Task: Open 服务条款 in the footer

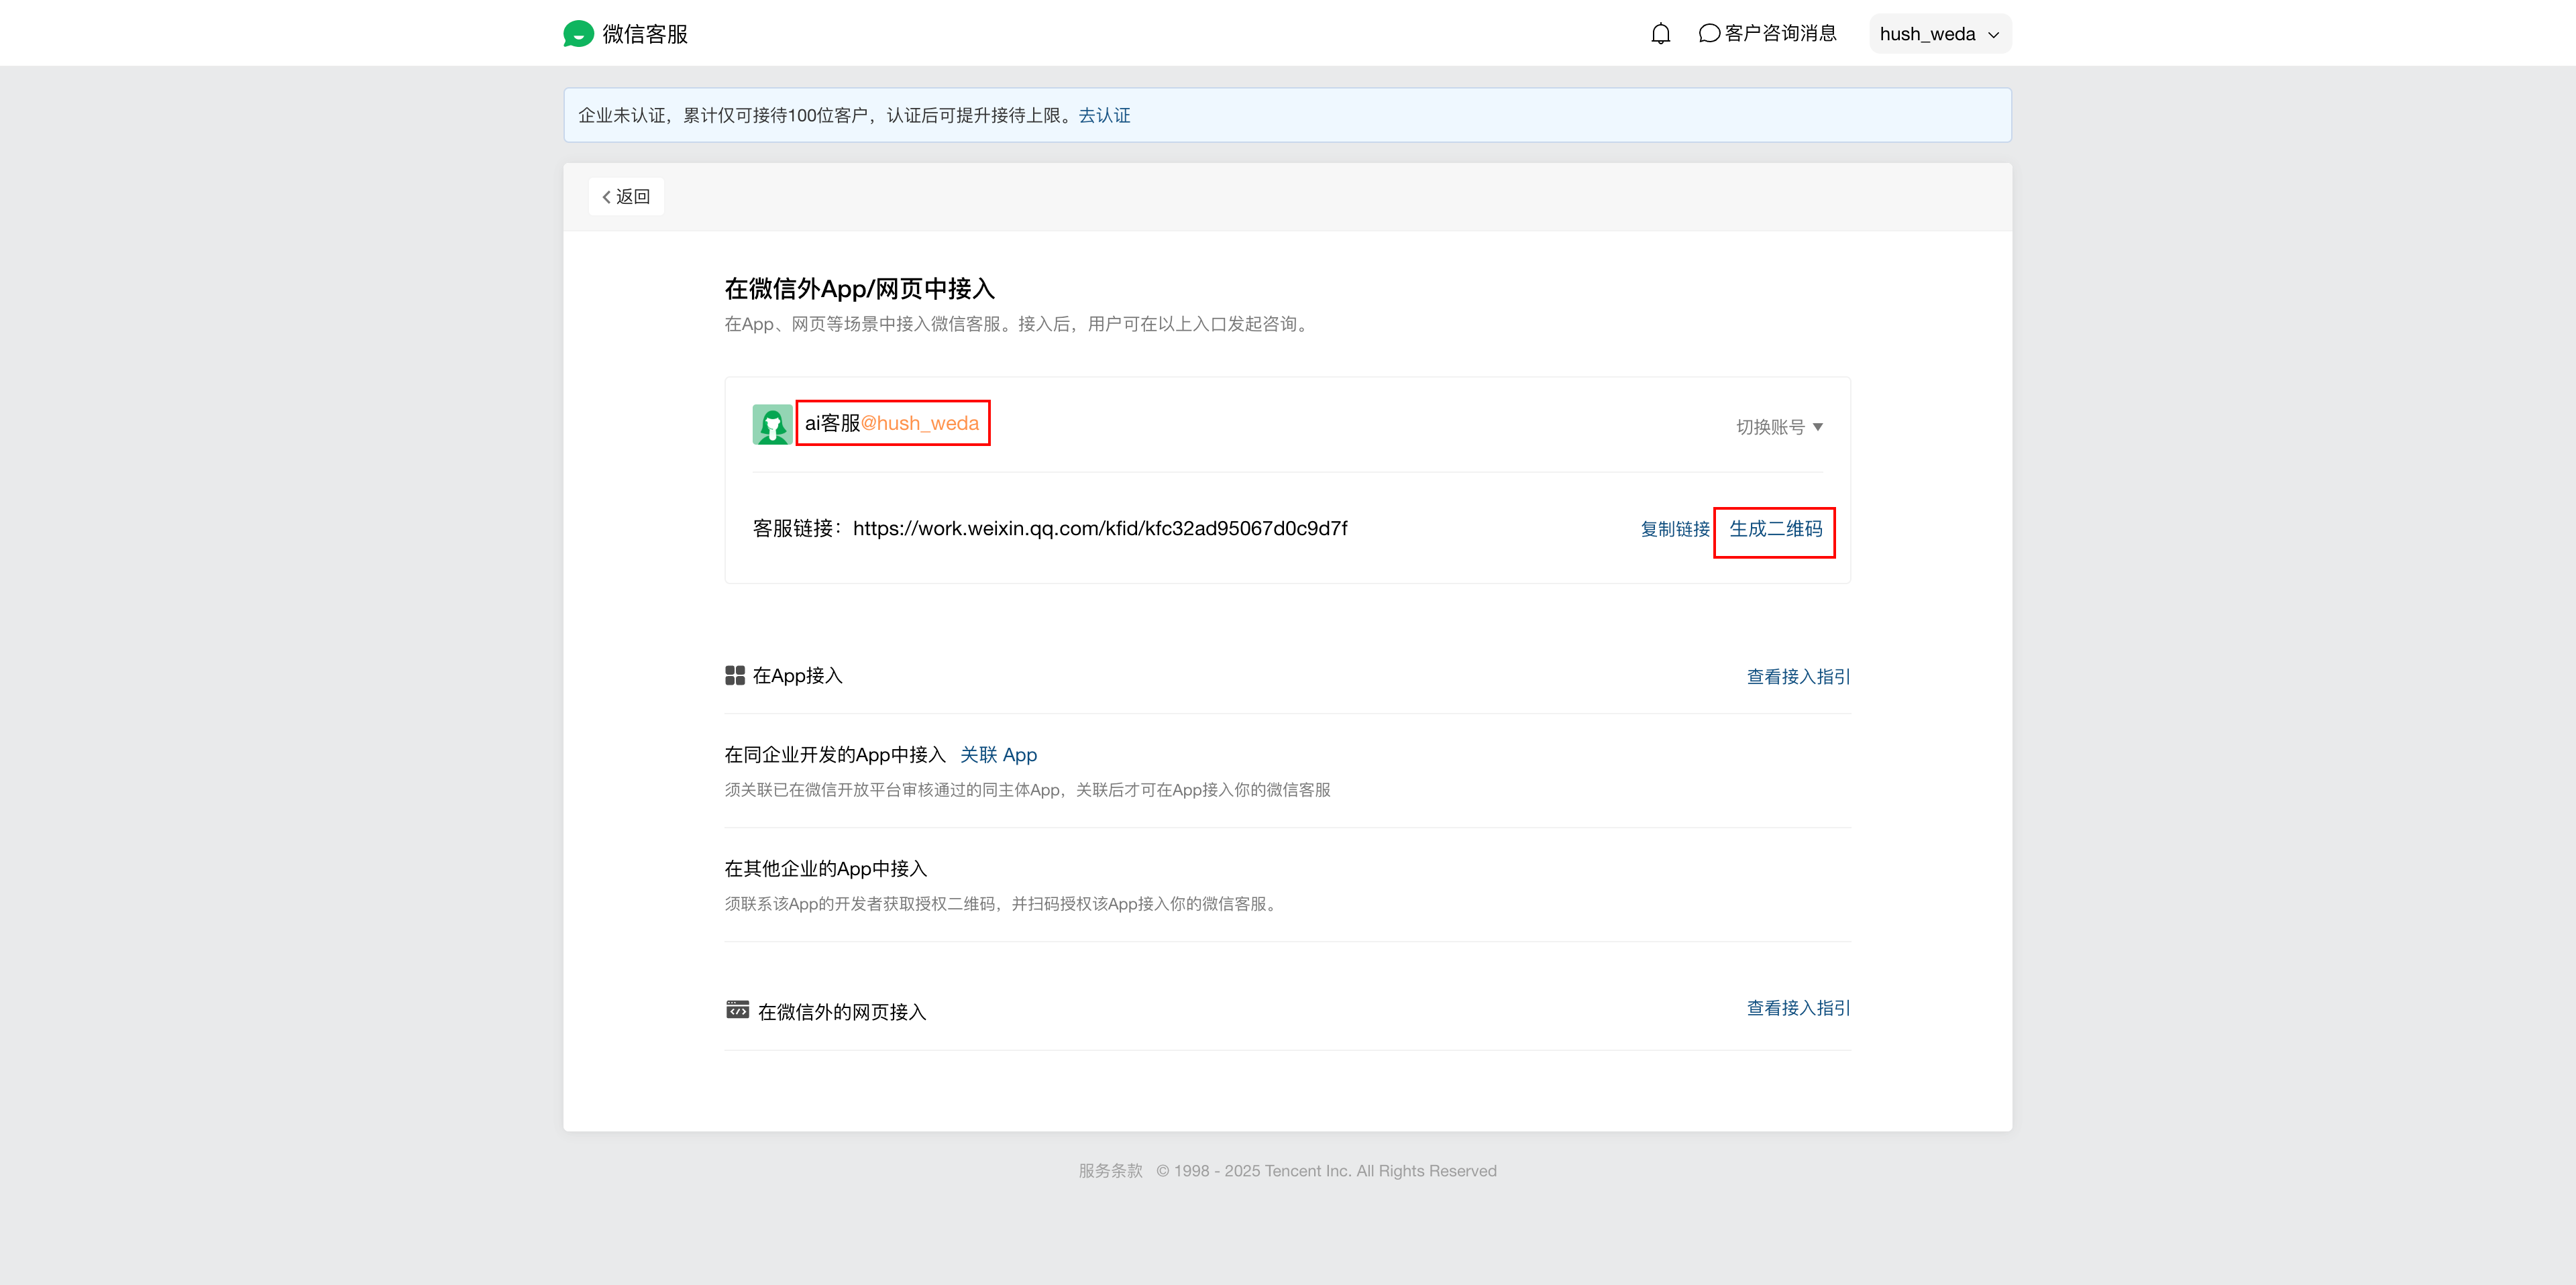Action: [x=1110, y=1171]
